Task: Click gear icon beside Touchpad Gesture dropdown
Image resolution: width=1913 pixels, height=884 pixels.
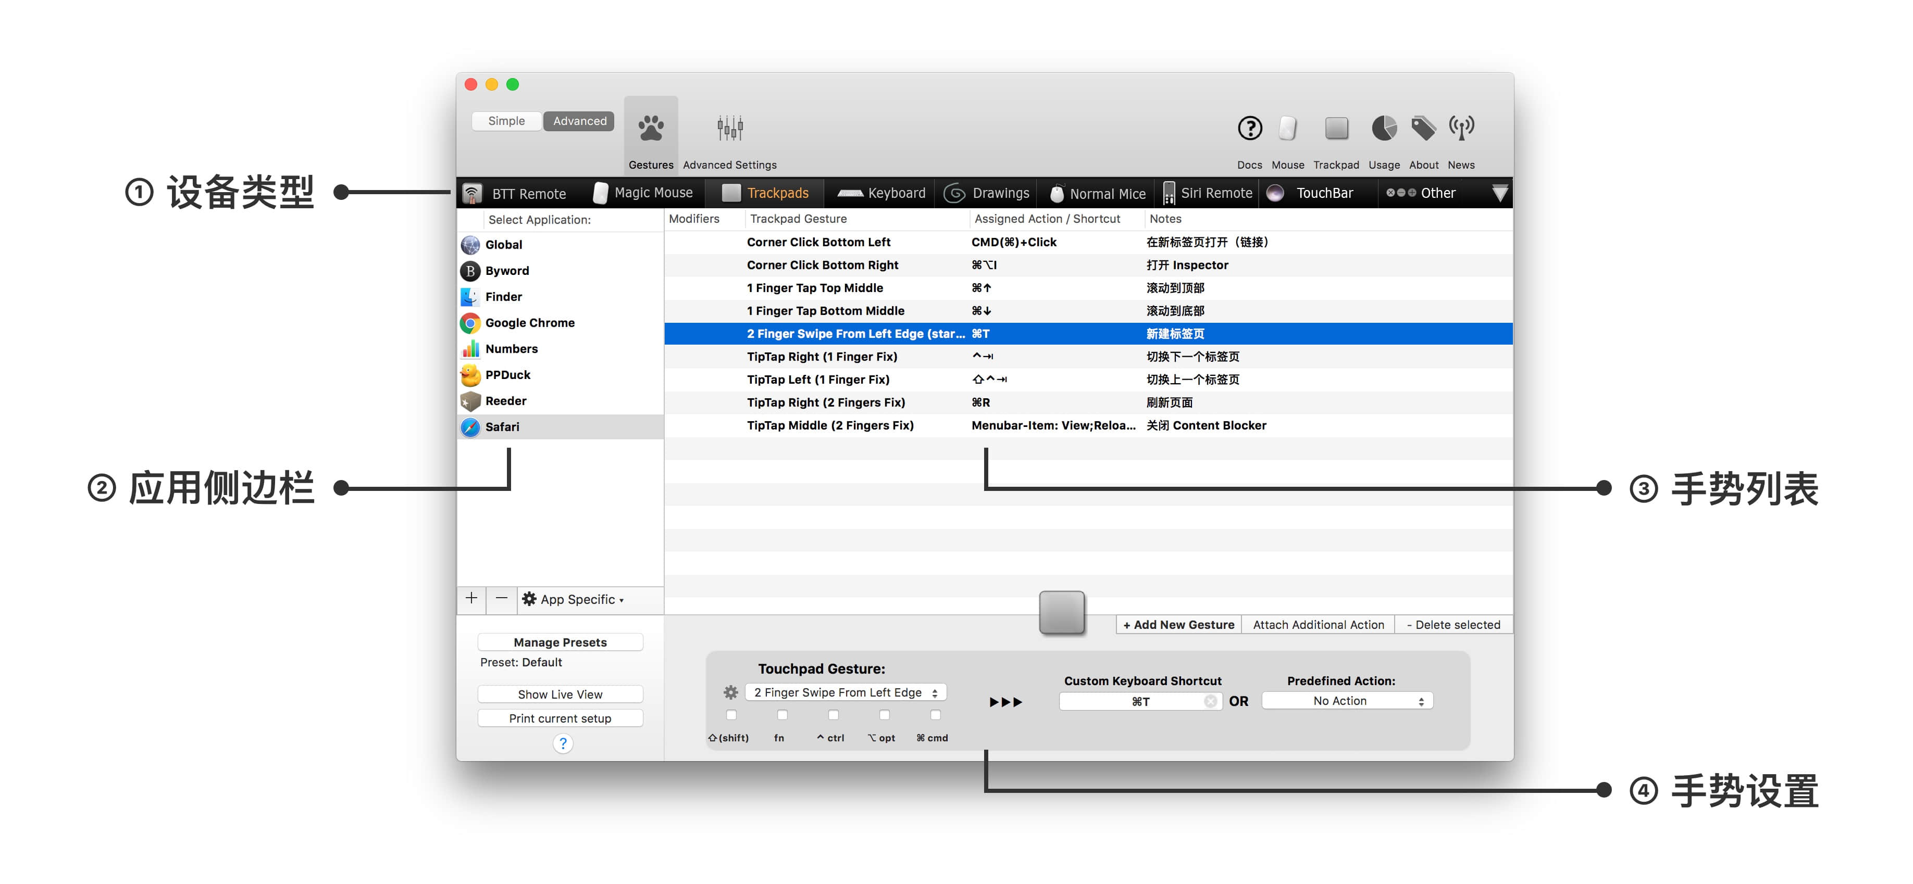Action: point(731,692)
